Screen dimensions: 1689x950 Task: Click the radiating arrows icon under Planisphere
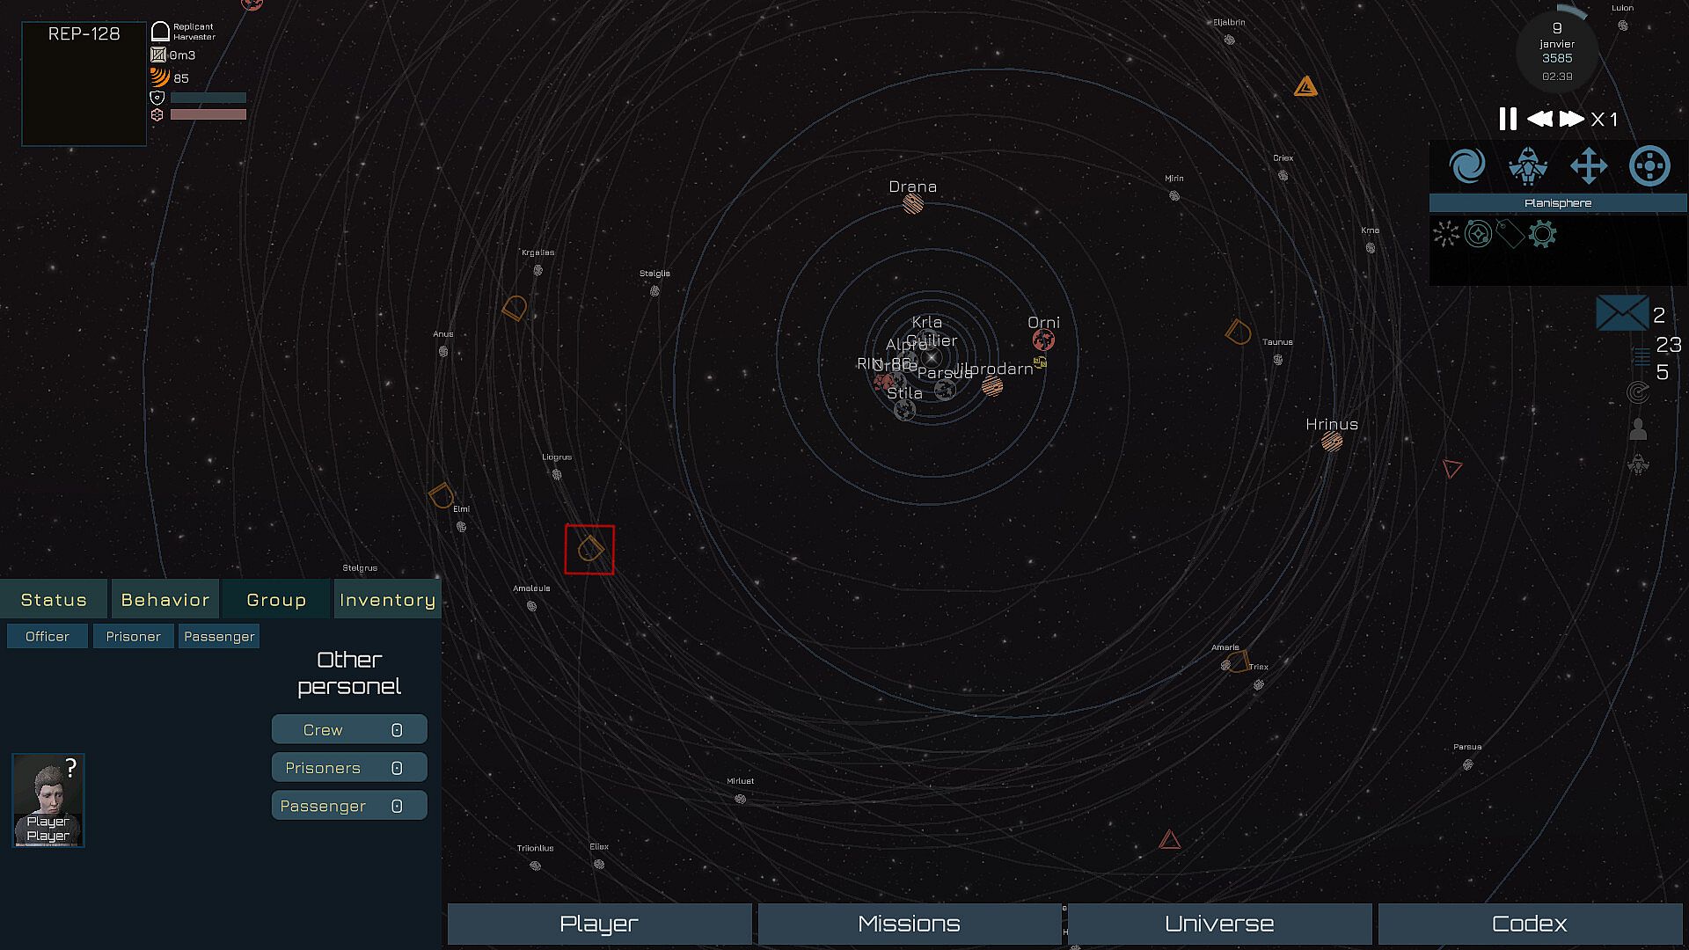[x=1446, y=234]
